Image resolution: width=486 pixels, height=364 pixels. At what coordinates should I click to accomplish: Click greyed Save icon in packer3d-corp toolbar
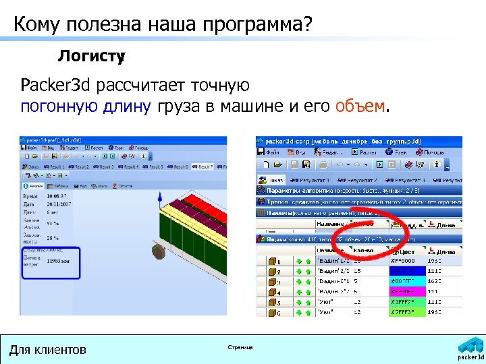click(x=294, y=164)
